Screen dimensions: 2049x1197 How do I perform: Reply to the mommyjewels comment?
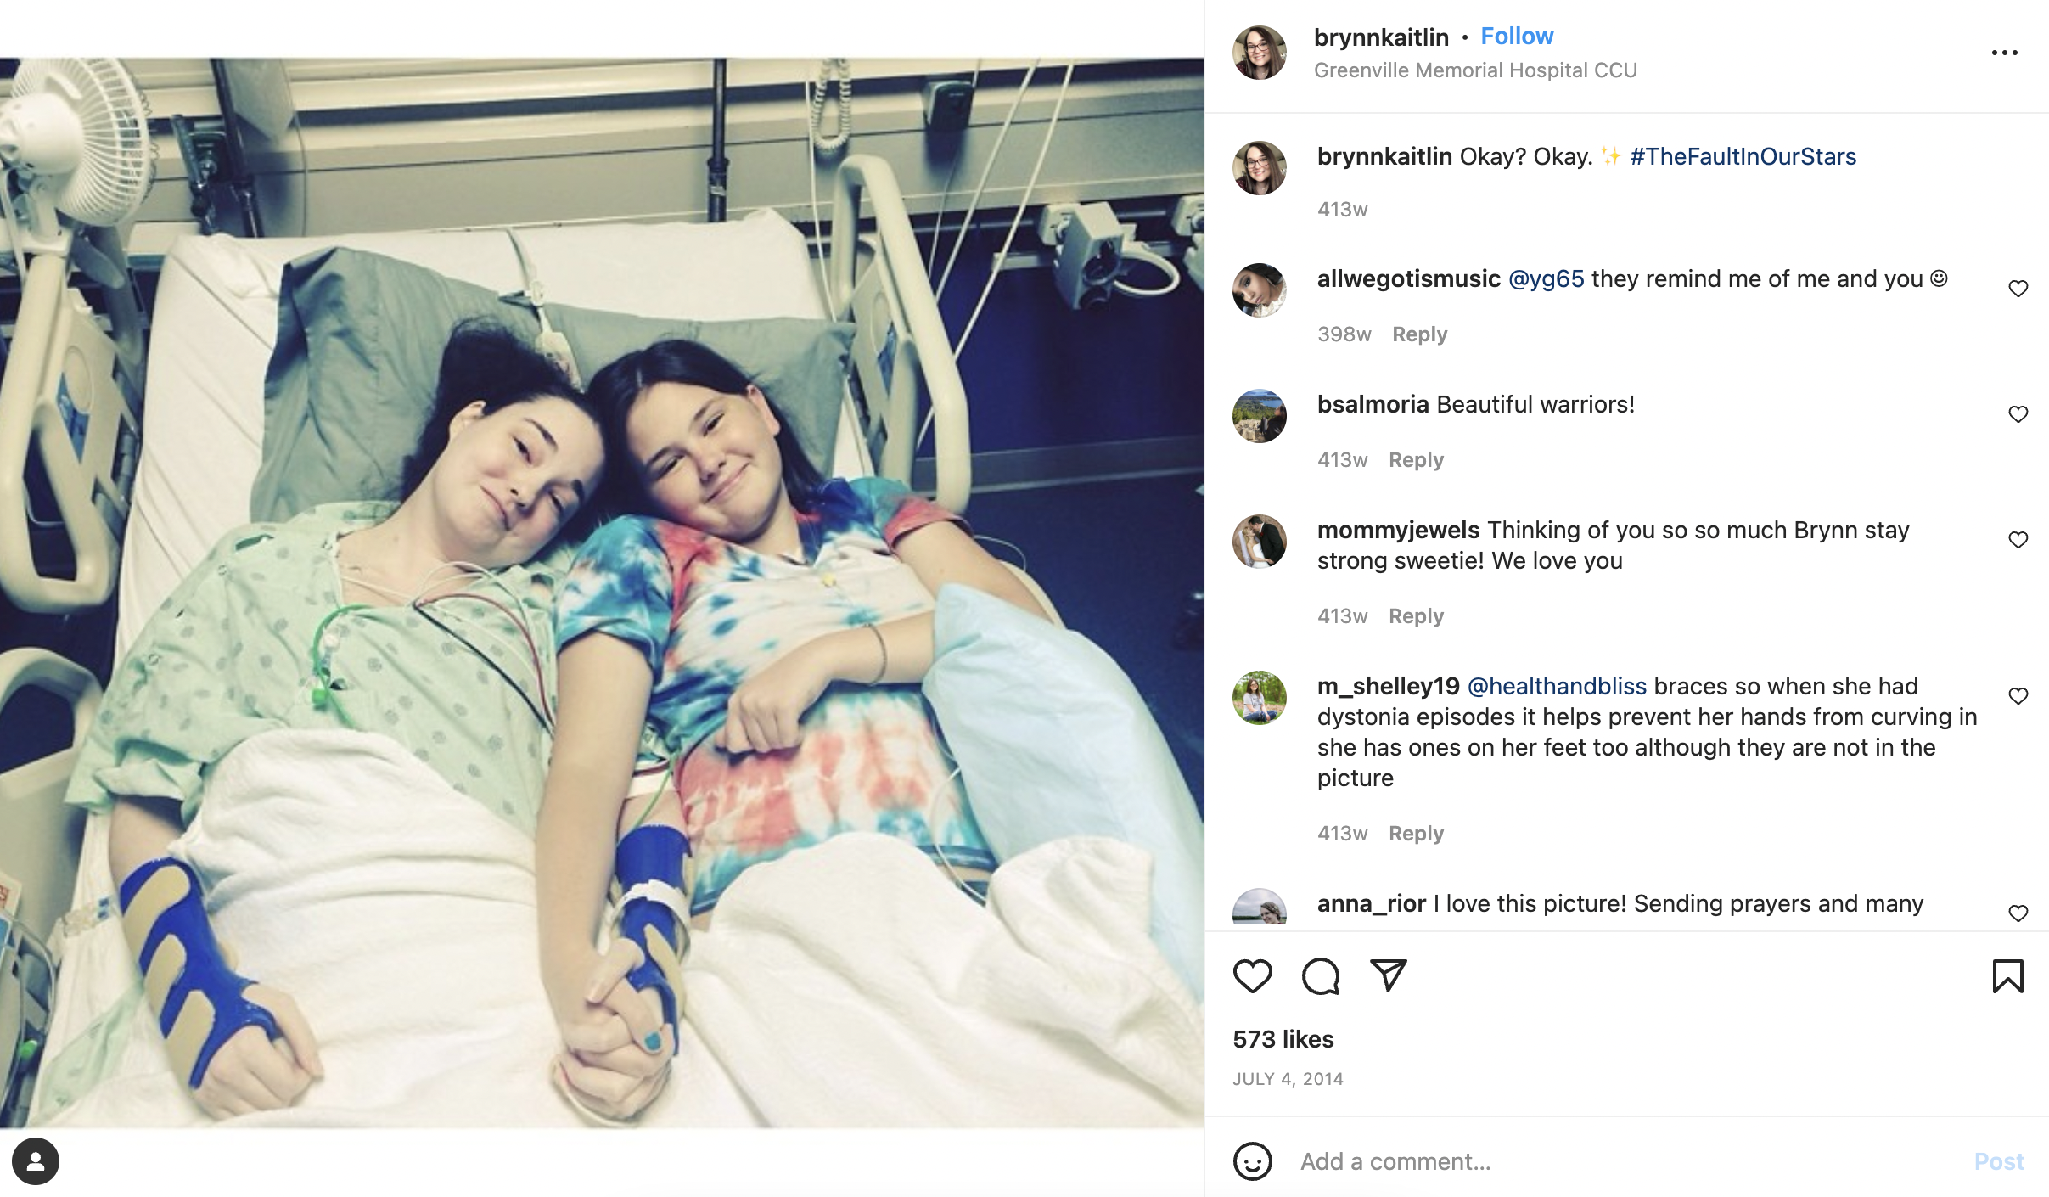pos(1416,616)
